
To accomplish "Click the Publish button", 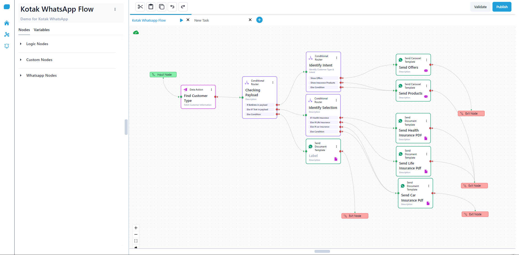I will tap(502, 7).
